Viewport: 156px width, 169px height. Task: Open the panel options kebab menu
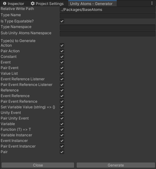coord(152,3)
